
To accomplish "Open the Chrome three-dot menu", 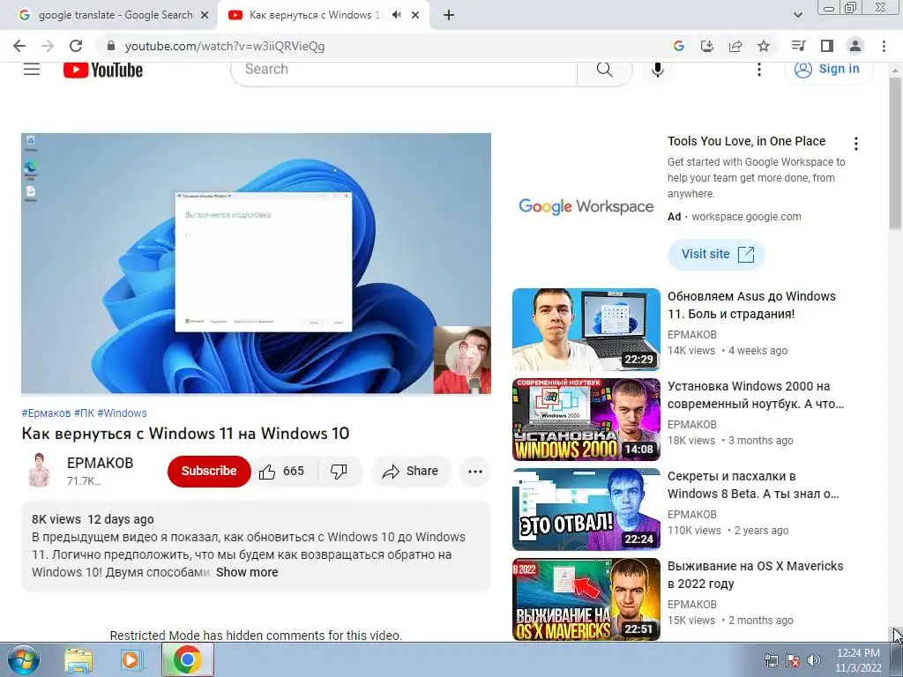I will 884,46.
